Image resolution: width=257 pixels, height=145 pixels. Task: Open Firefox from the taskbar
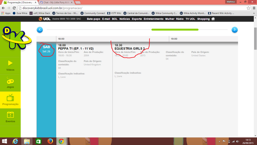coord(50,141)
